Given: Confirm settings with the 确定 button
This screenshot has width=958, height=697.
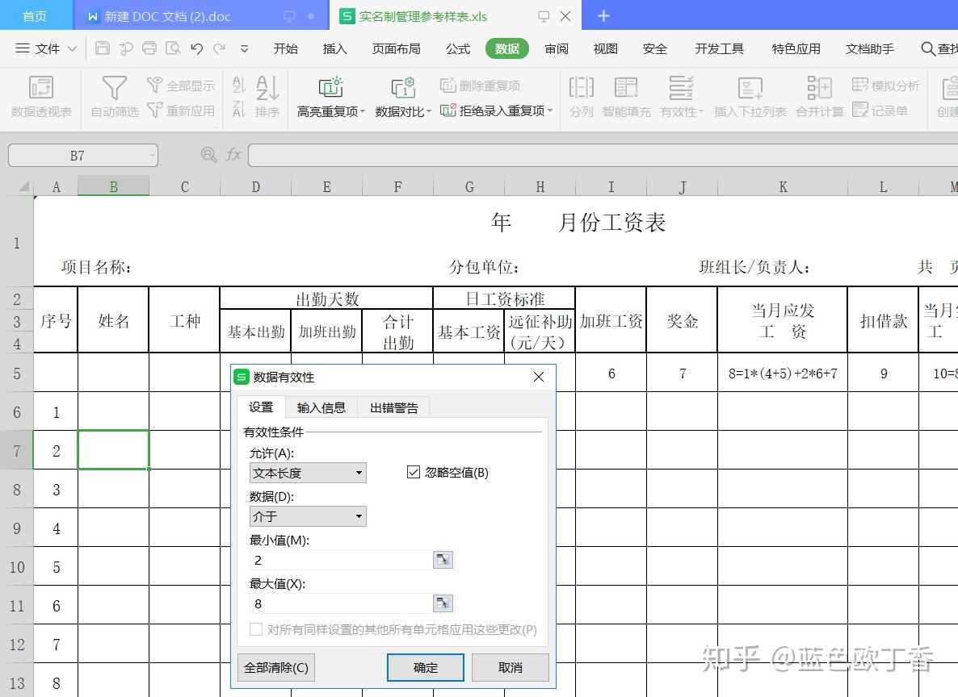Looking at the screenshot, I should (x=426, y=666).
